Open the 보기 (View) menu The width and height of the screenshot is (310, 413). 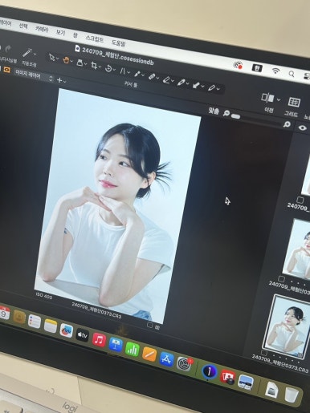coord(60,32)
